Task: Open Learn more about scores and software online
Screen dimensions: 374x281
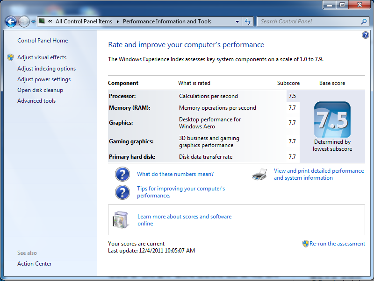Action: [184, 220]
